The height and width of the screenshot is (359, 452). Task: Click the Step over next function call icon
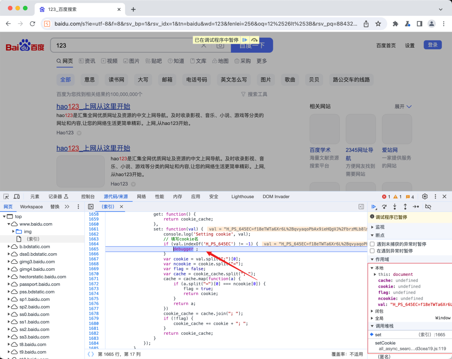[x=384, y=207]
